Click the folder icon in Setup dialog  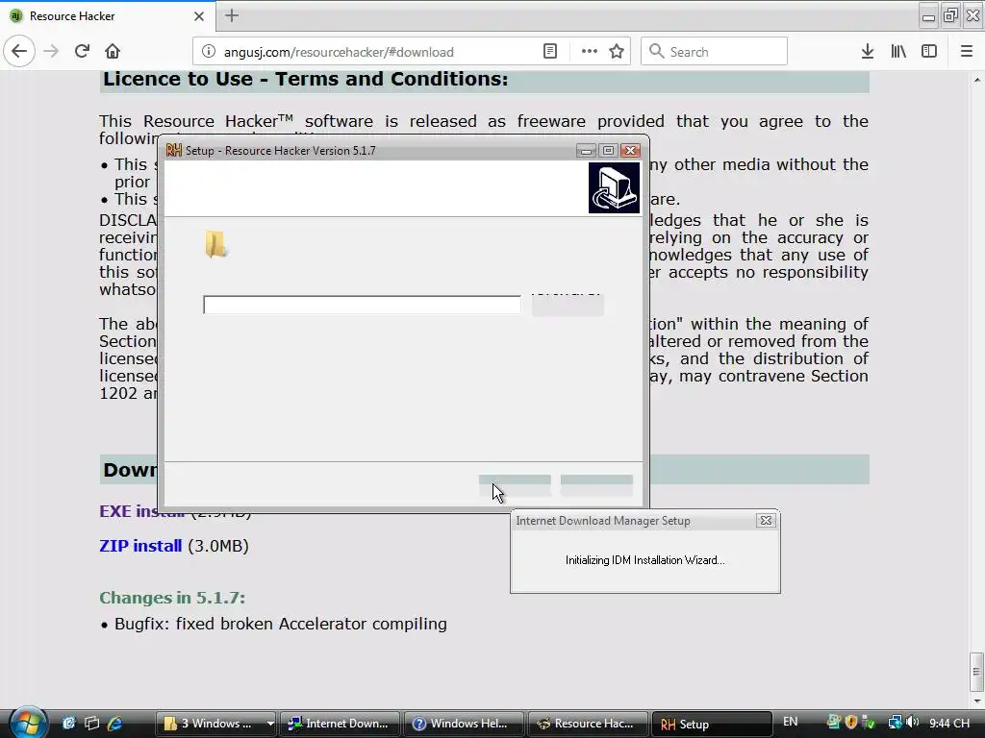[x=215, y=244]
